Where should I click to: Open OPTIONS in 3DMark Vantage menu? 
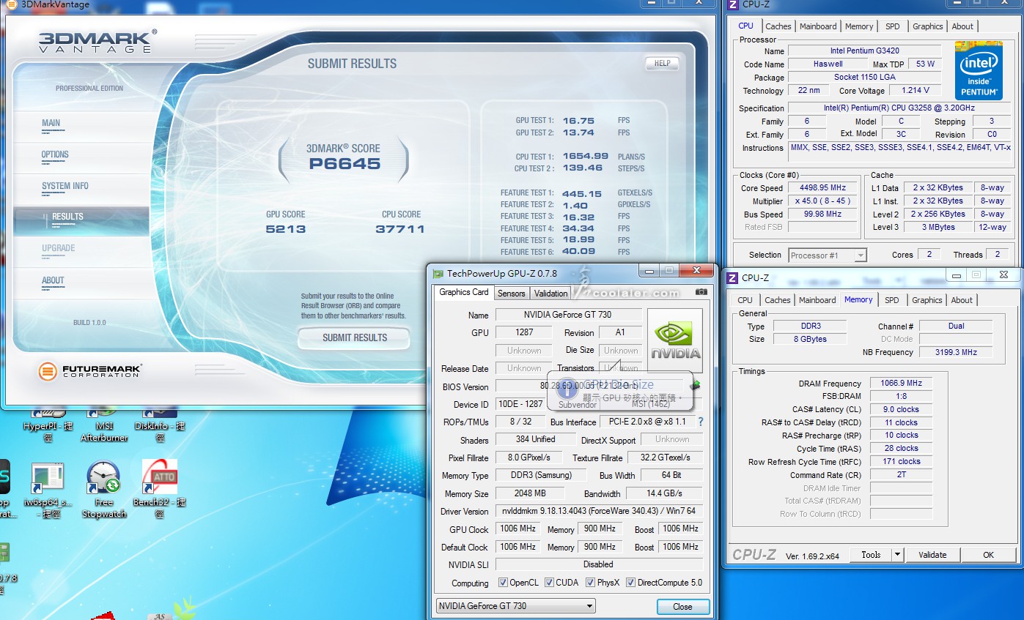[x=55, y=154]
